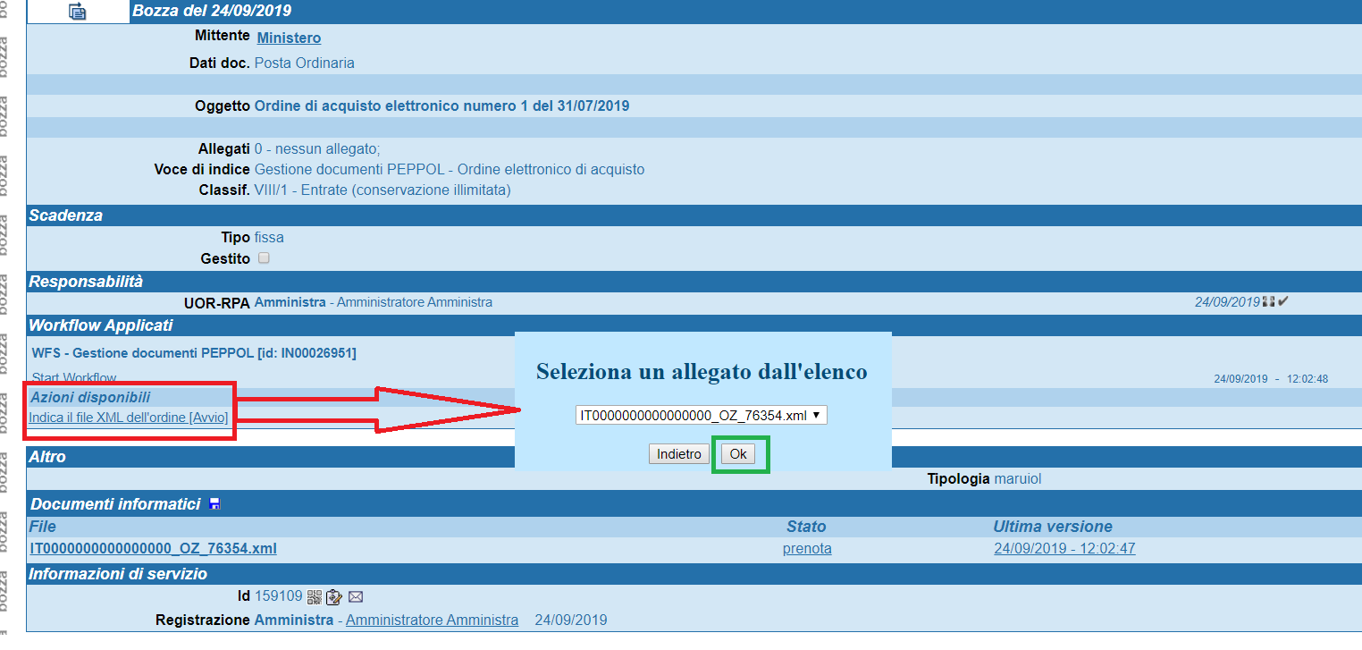
Task: Click the Classif. VIII/1 - Entrate text
Action: pos(383,190)
